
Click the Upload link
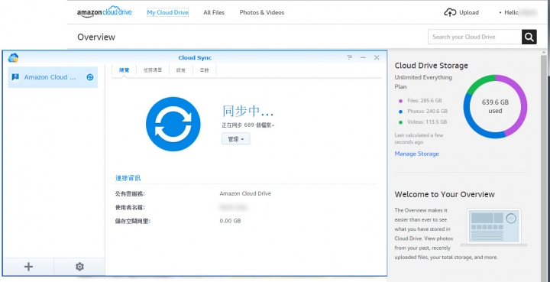[x=469, y=13]
